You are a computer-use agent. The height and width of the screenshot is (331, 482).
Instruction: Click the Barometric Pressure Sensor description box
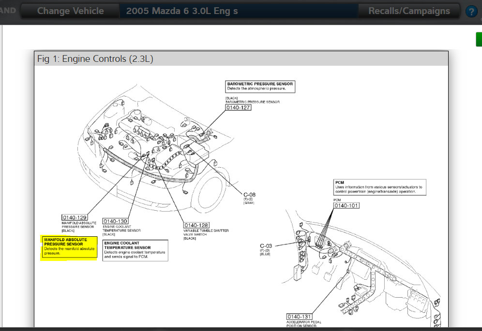point(260,86)
